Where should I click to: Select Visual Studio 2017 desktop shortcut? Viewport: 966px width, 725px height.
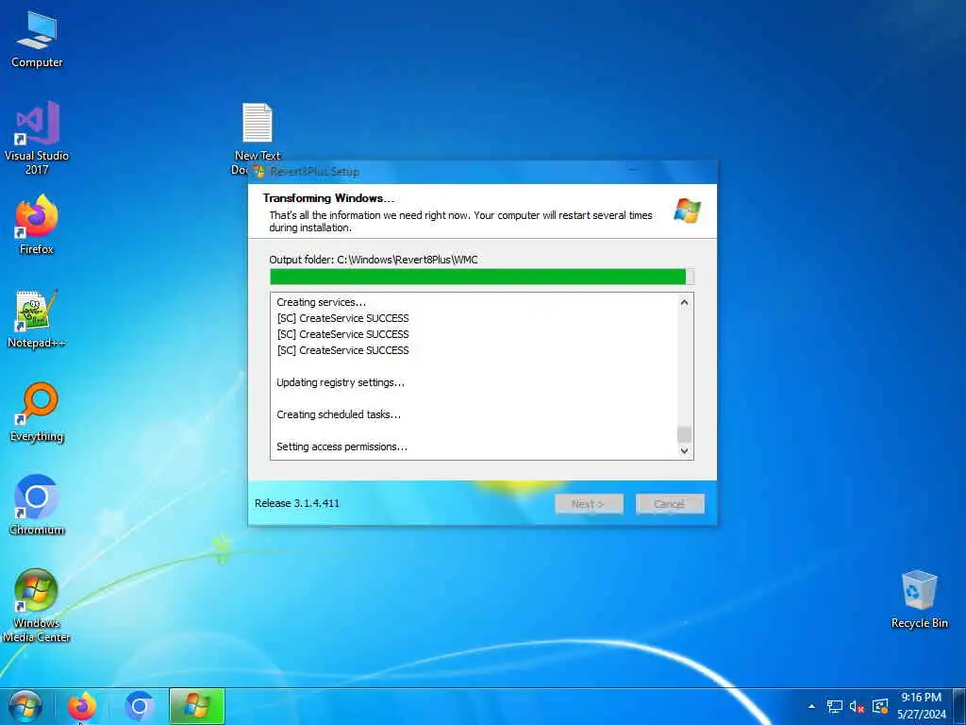(37, 138)
